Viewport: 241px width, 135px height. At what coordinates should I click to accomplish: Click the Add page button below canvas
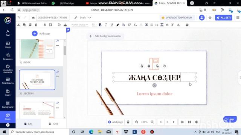pos(116,122)
